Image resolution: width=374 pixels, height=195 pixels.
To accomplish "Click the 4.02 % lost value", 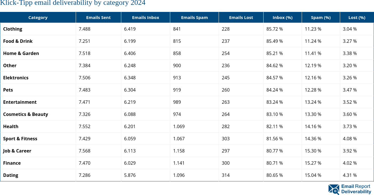I will click(350, 163).
